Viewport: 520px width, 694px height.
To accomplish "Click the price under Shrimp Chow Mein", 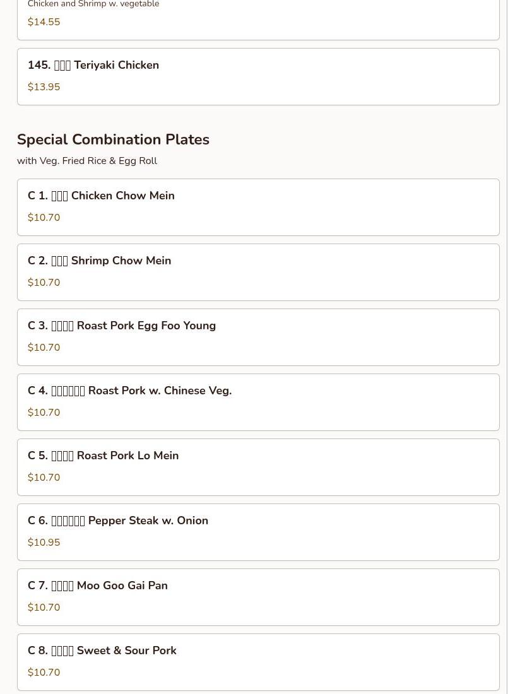I will (44, 283).
